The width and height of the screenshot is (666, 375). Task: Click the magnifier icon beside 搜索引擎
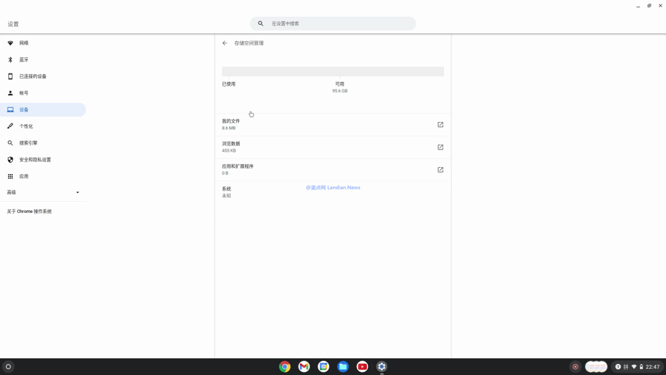coord(10,143)
